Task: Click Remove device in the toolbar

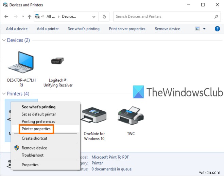Action: (x=167, y=29)
